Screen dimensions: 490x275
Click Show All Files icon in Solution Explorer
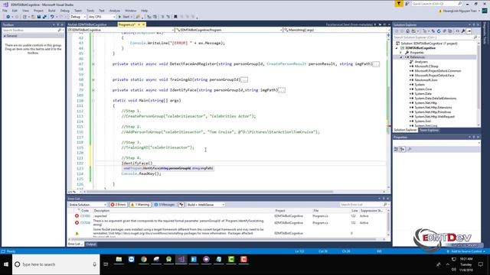pyautogui.click(x=450, y=31)
